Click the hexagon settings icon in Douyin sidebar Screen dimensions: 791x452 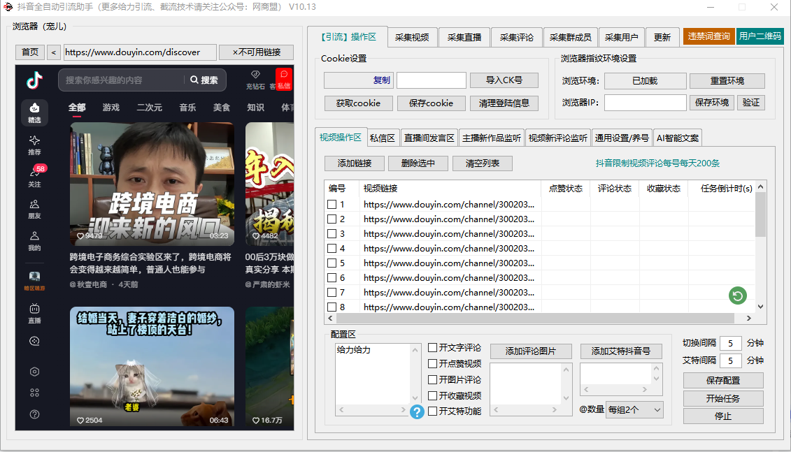34,372
